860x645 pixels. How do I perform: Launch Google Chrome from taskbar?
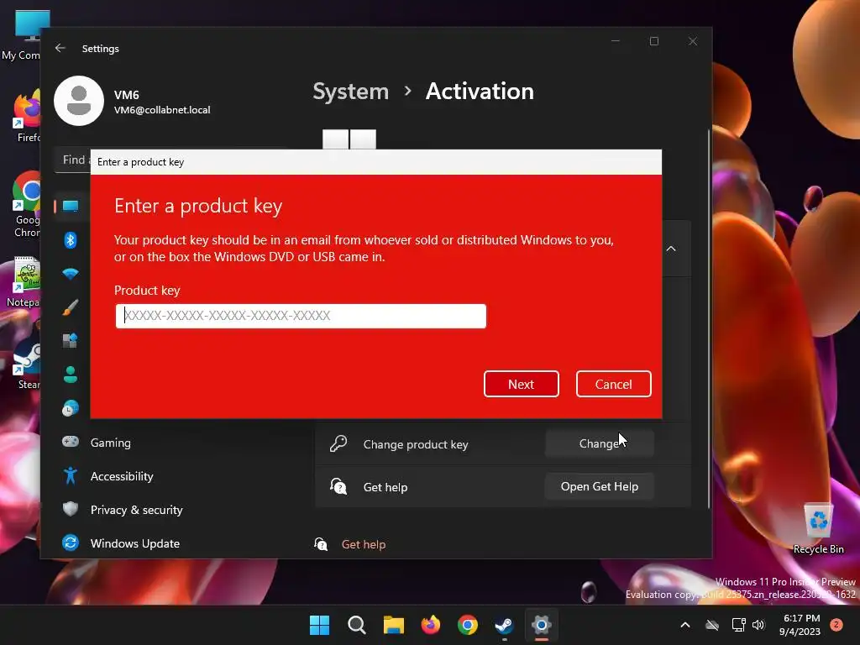coord(467,625)
